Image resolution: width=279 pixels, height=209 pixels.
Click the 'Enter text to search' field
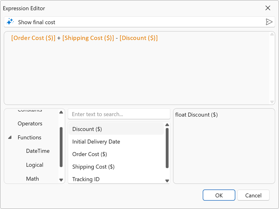click(x=119, y=114)
